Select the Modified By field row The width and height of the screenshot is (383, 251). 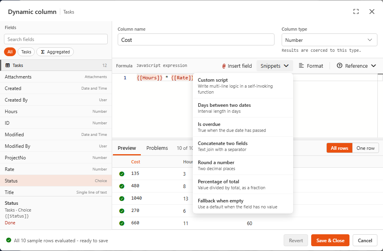pos(56,146)
